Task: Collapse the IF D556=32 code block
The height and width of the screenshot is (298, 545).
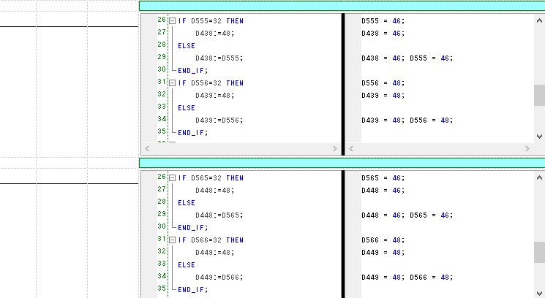Action: coord(172,83)
